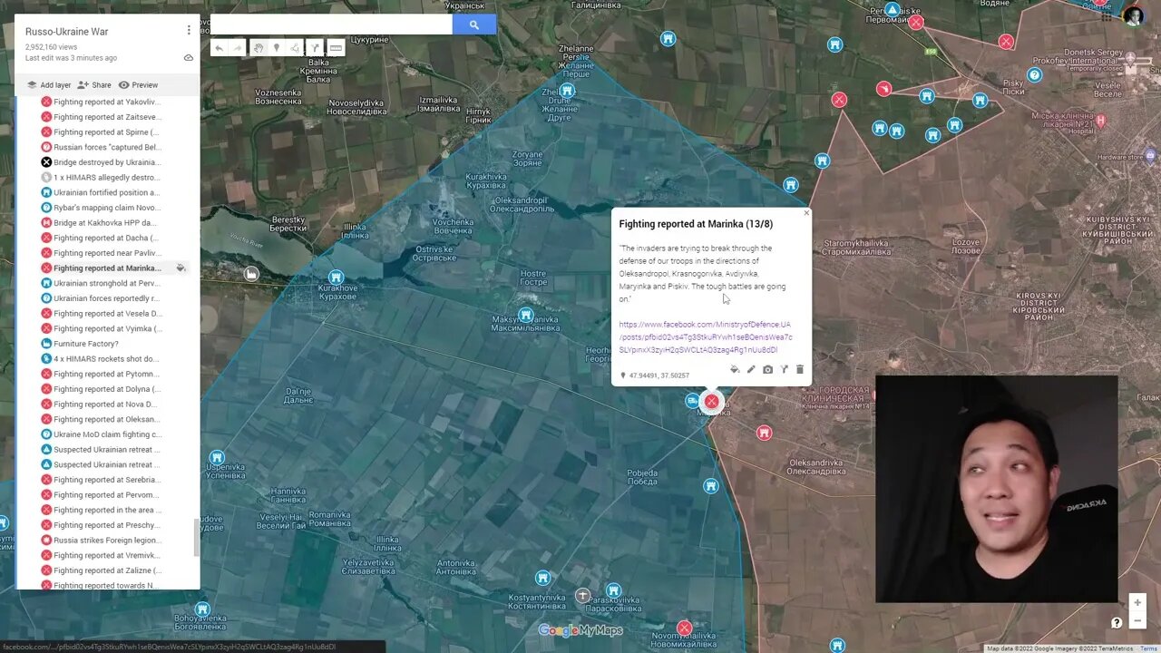The image size is (1161, 653).
Task: Click the blue marker at Paraskoviivka
Action: (x=613, y=590)
